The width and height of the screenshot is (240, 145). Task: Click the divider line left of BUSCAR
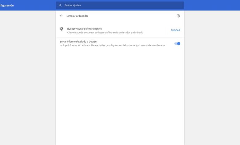(x=167, y=30)
